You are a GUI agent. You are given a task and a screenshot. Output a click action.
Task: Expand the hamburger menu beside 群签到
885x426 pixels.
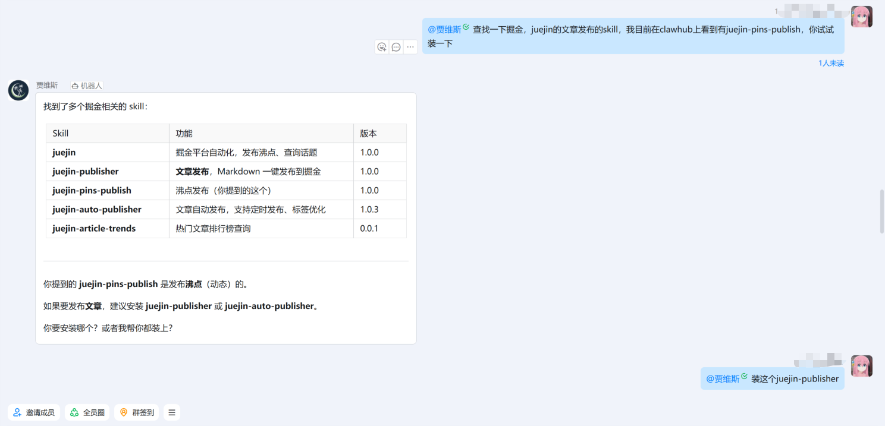coord(172,412)
